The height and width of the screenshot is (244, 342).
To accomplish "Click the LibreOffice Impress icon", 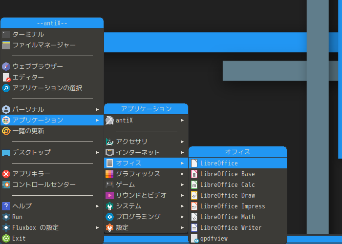I will coord(194,206).
